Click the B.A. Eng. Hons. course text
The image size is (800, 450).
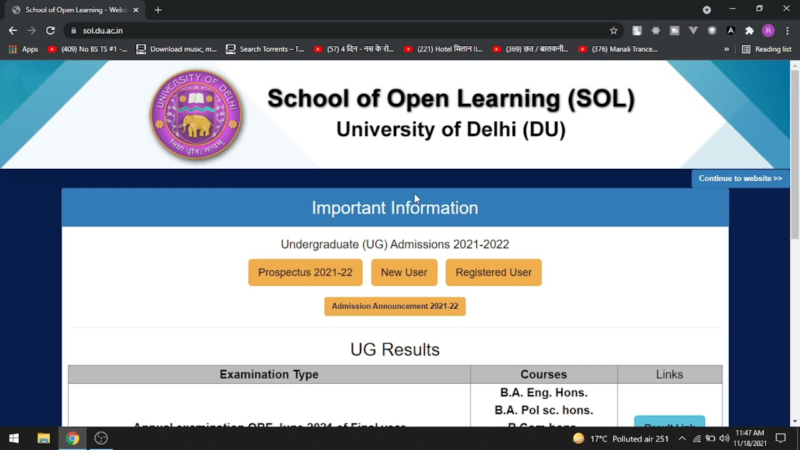coord(544,392)
